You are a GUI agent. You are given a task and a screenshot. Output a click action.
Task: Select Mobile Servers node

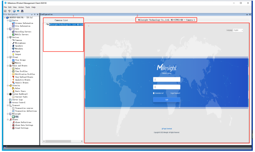tap(22, 35)
